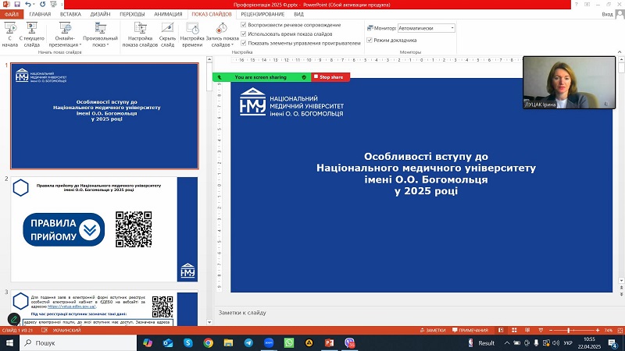Click start-from-beginning icon in quick access toolbar
Viewport: 625px width, 351px height.
tap(53, 5)
